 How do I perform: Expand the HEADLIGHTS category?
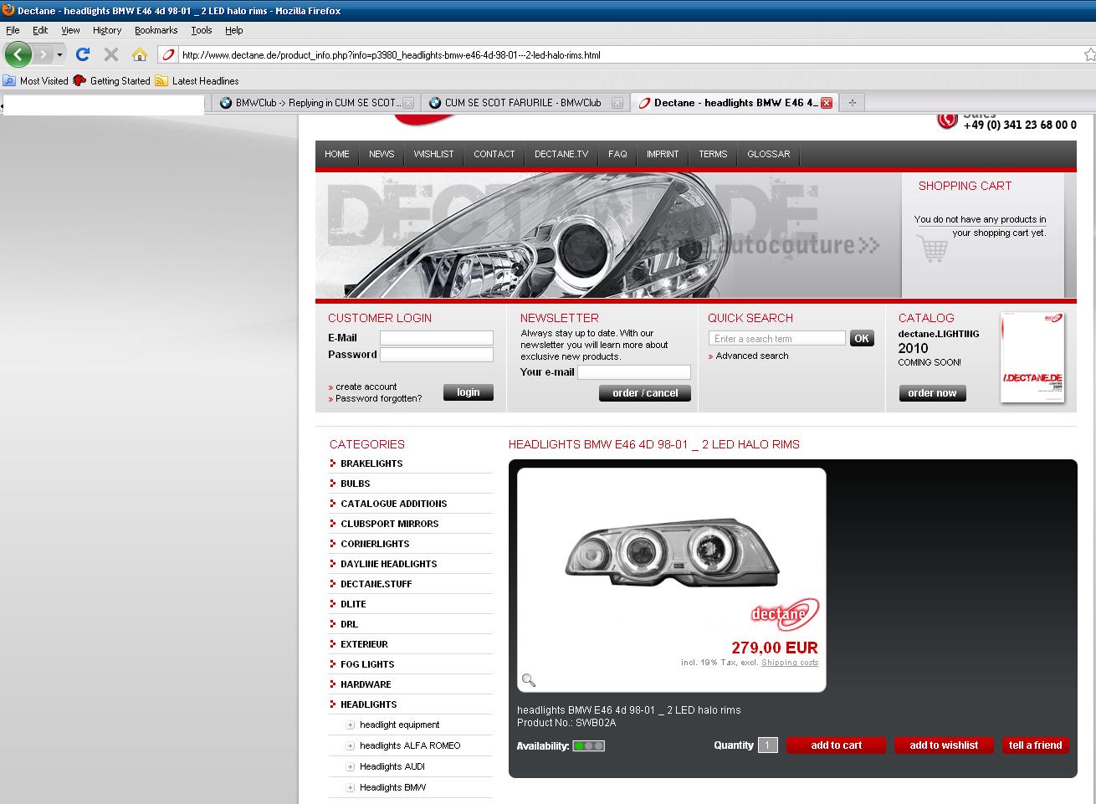tap(368, 704)
